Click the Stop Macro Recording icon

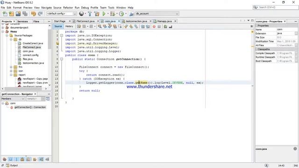tap(159, 27)
